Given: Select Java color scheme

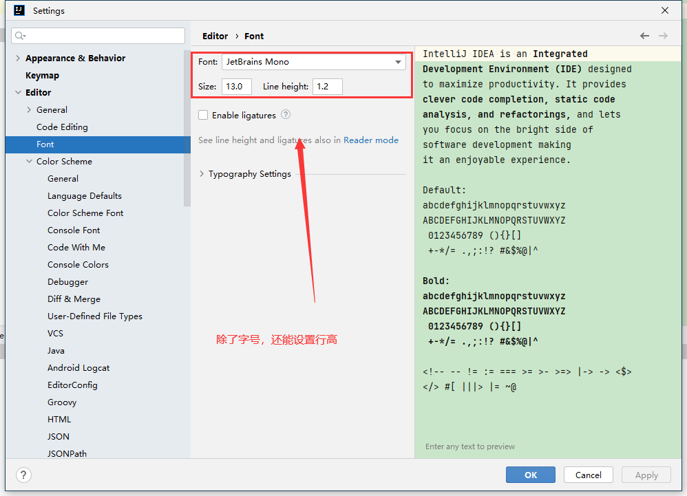Looking at the screenshot, I should [56, 351].
